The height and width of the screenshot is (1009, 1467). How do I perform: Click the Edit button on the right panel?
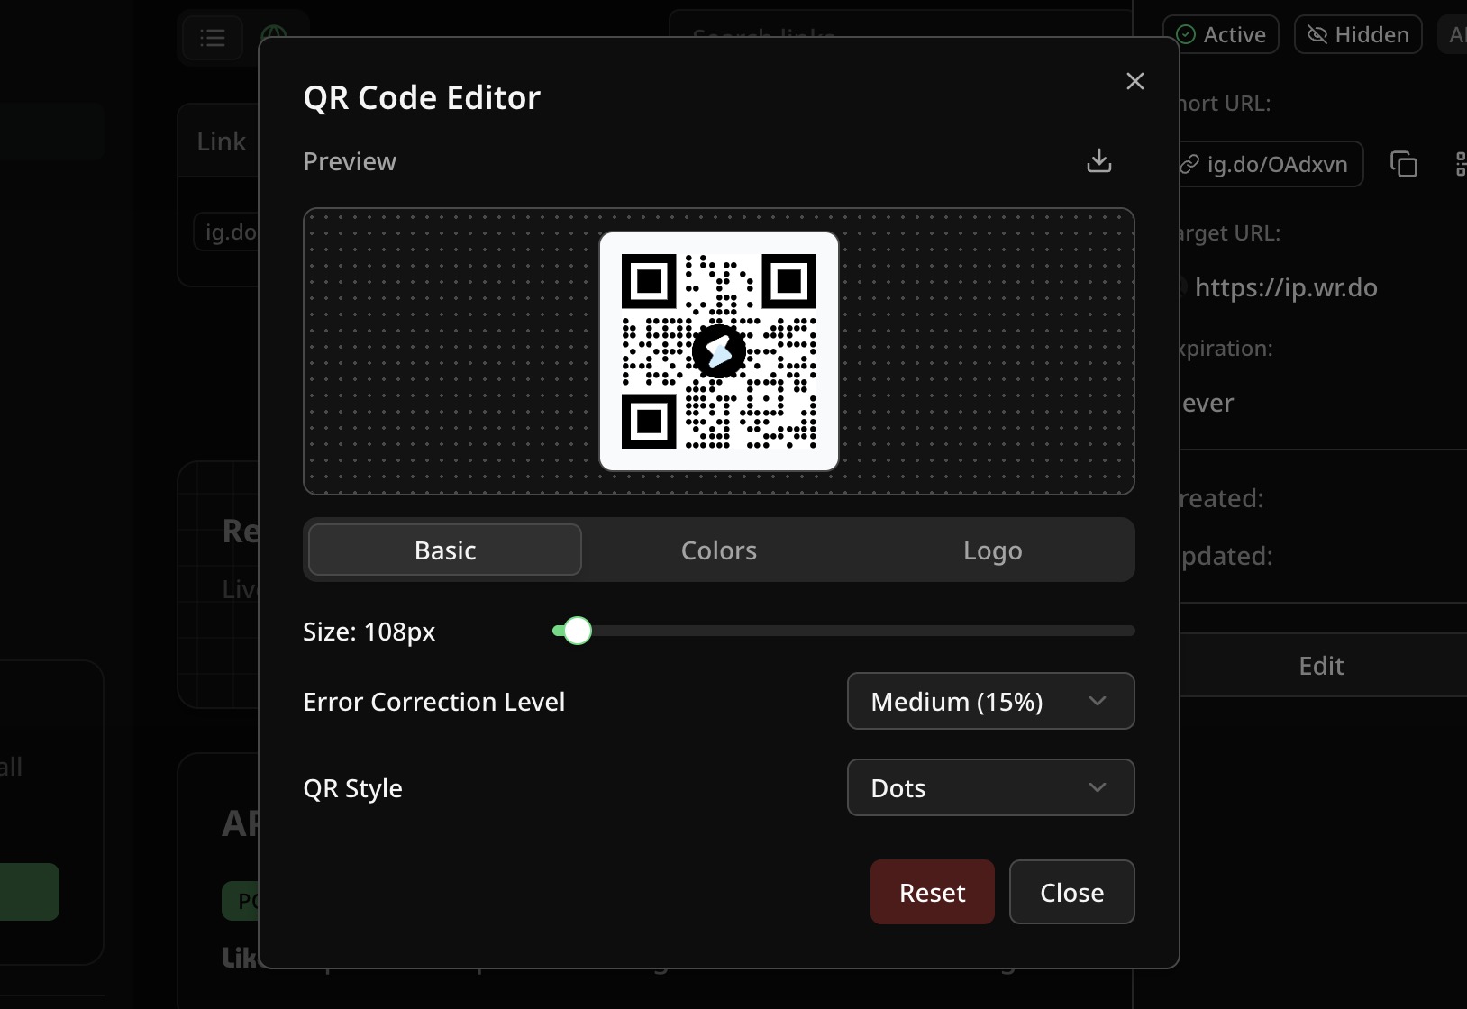pyautogui.click(x=1320, y=666)
